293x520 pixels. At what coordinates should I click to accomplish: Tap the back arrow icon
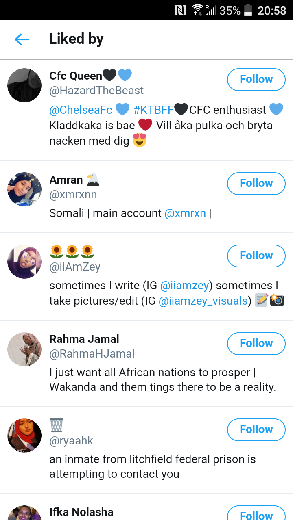pos(22,39)
